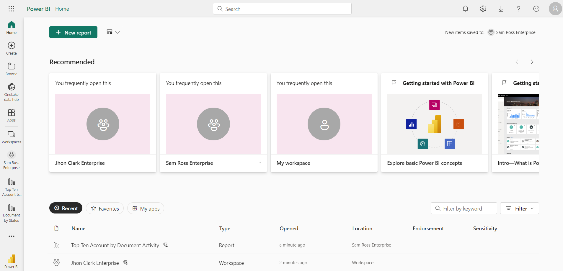The image size is (563, 271).
Task: Open the settings gear
Action: point(483,9)
